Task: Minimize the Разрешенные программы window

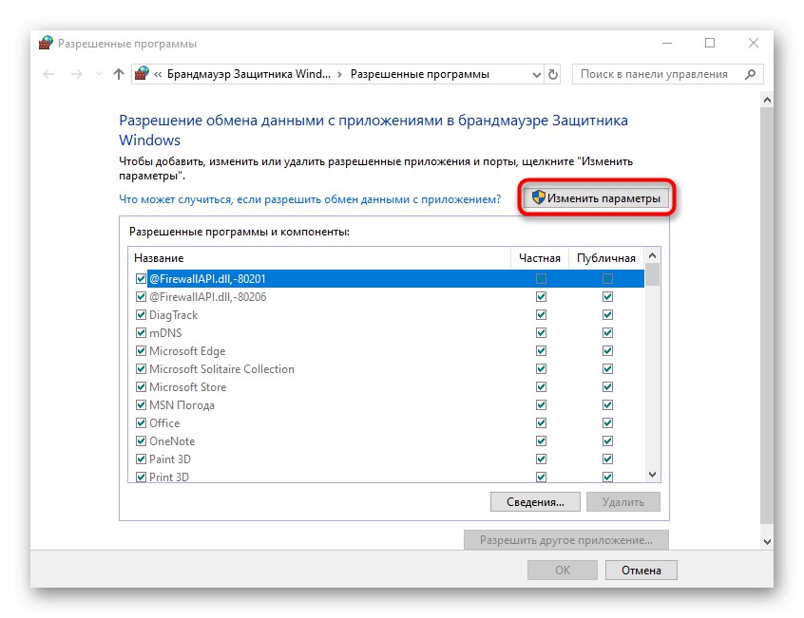Action: (x=666, y=43)
